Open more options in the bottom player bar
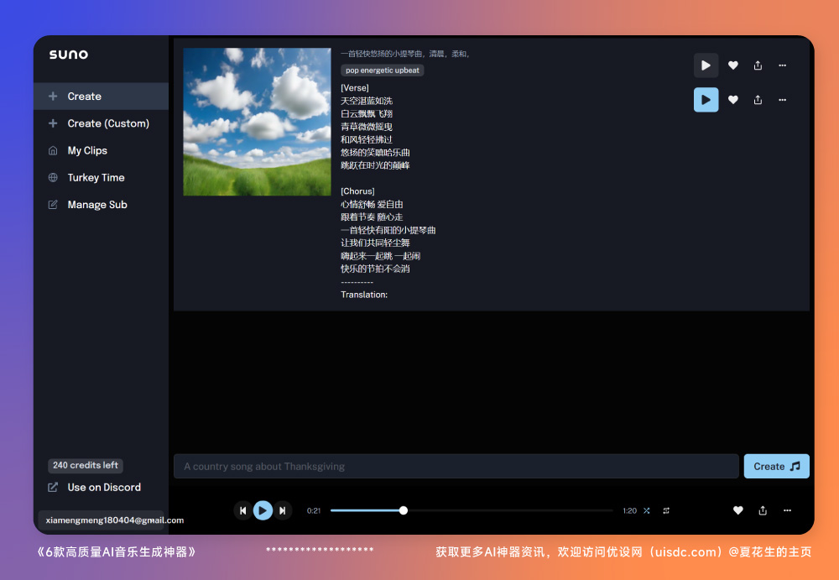 [x=787, y=510]
